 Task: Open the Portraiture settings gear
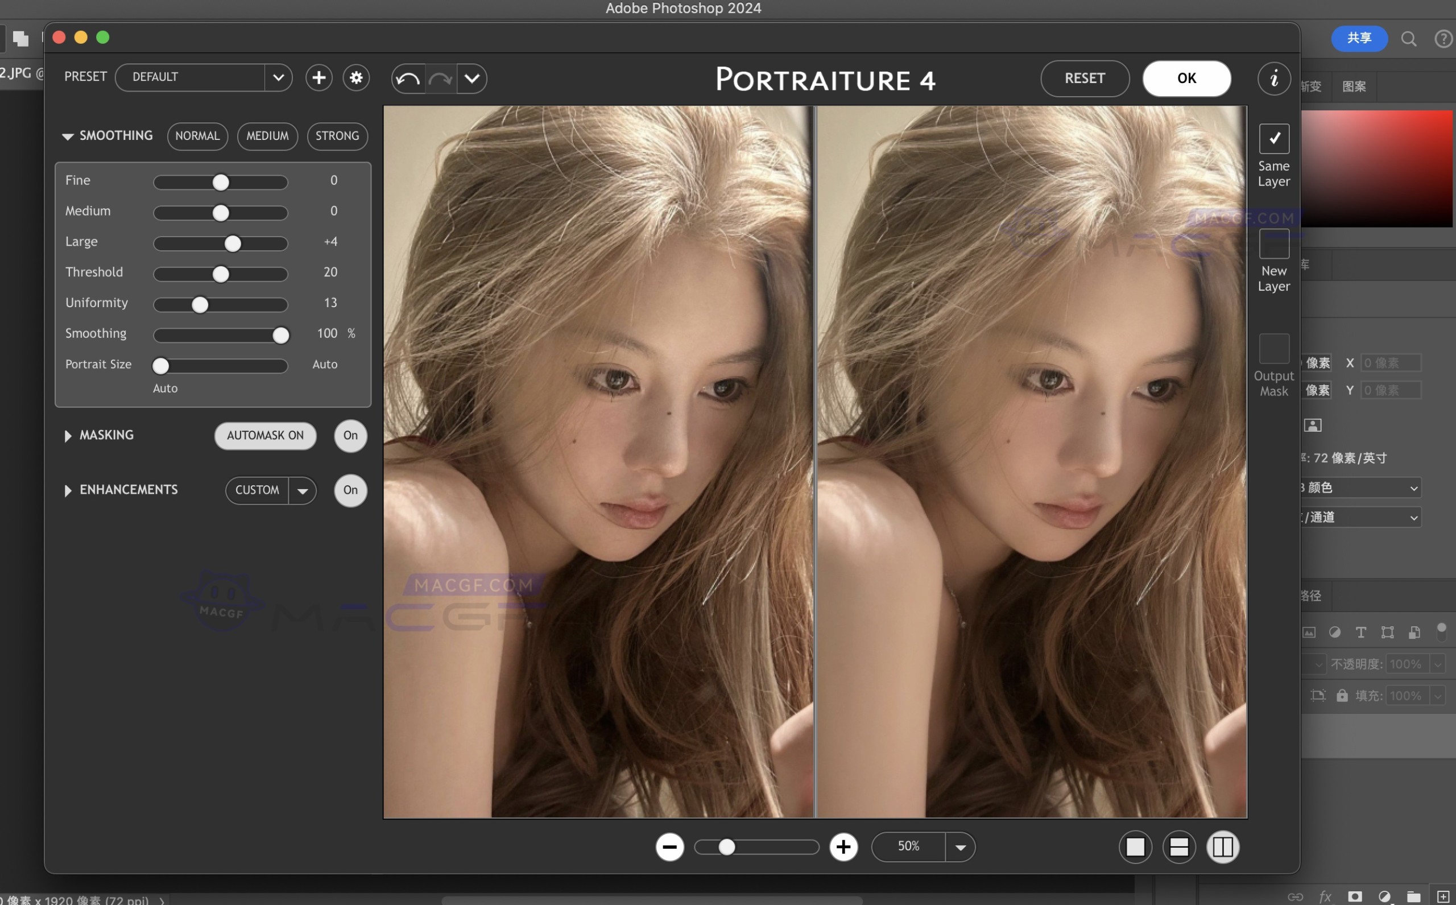(356, 78)
